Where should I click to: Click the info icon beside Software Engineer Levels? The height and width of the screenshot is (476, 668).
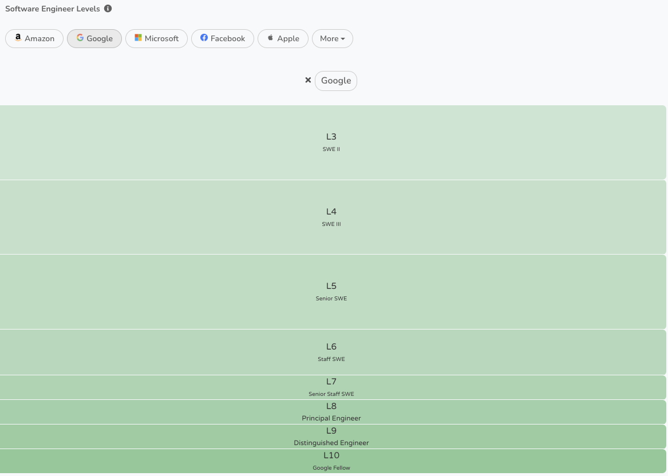108,9
